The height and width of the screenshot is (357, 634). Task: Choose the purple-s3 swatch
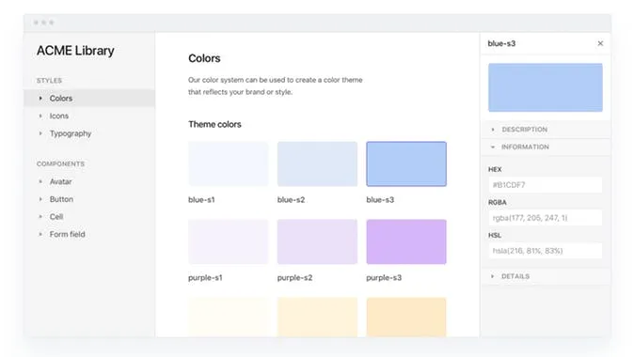tap(406, 241)
